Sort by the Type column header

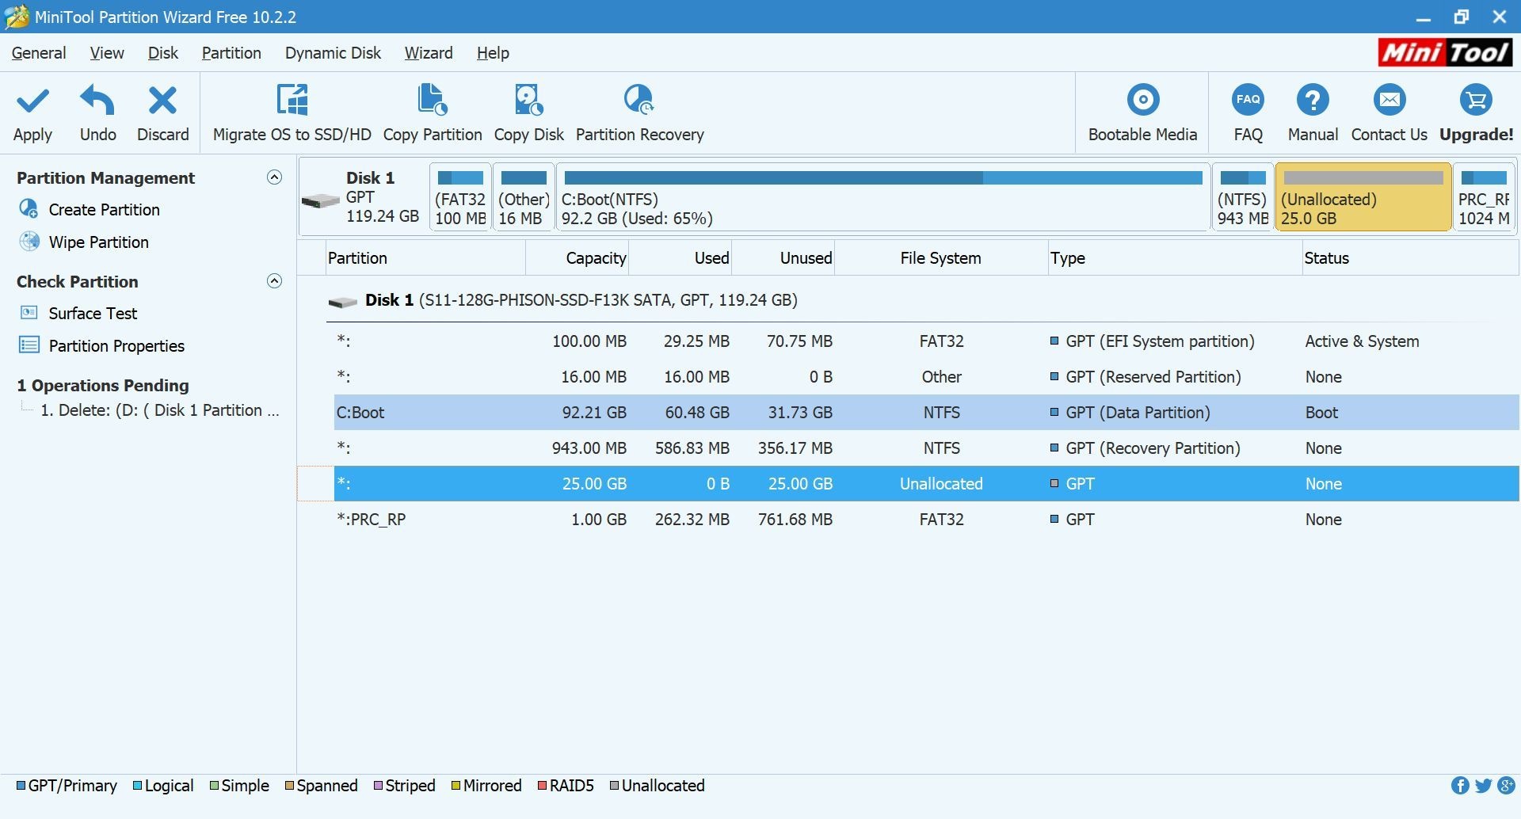coord(1176,258)
